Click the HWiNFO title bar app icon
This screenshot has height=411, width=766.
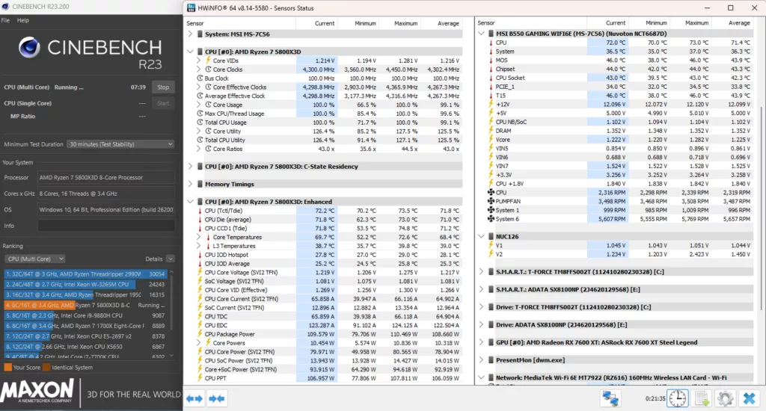pyautogui.click(x=191, y=7)
